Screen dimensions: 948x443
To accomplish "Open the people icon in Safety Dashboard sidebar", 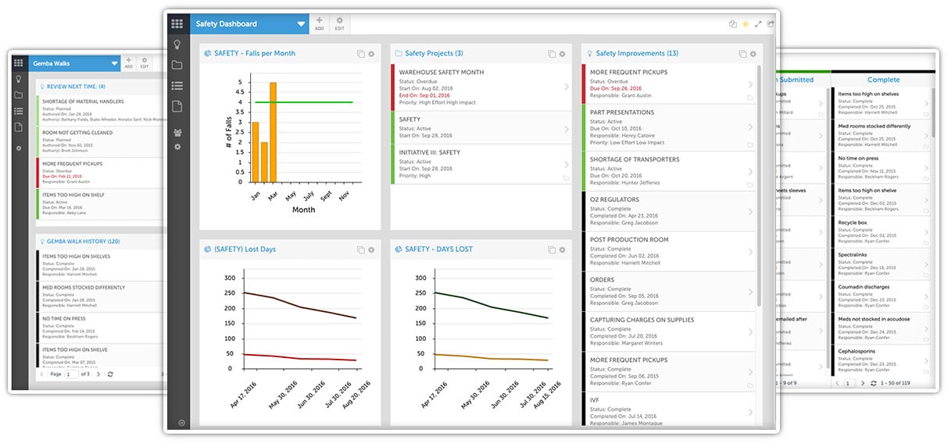I will pos(177,133).
